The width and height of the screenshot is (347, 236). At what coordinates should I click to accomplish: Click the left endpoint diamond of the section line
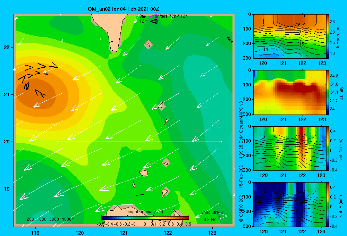(58, 142)
